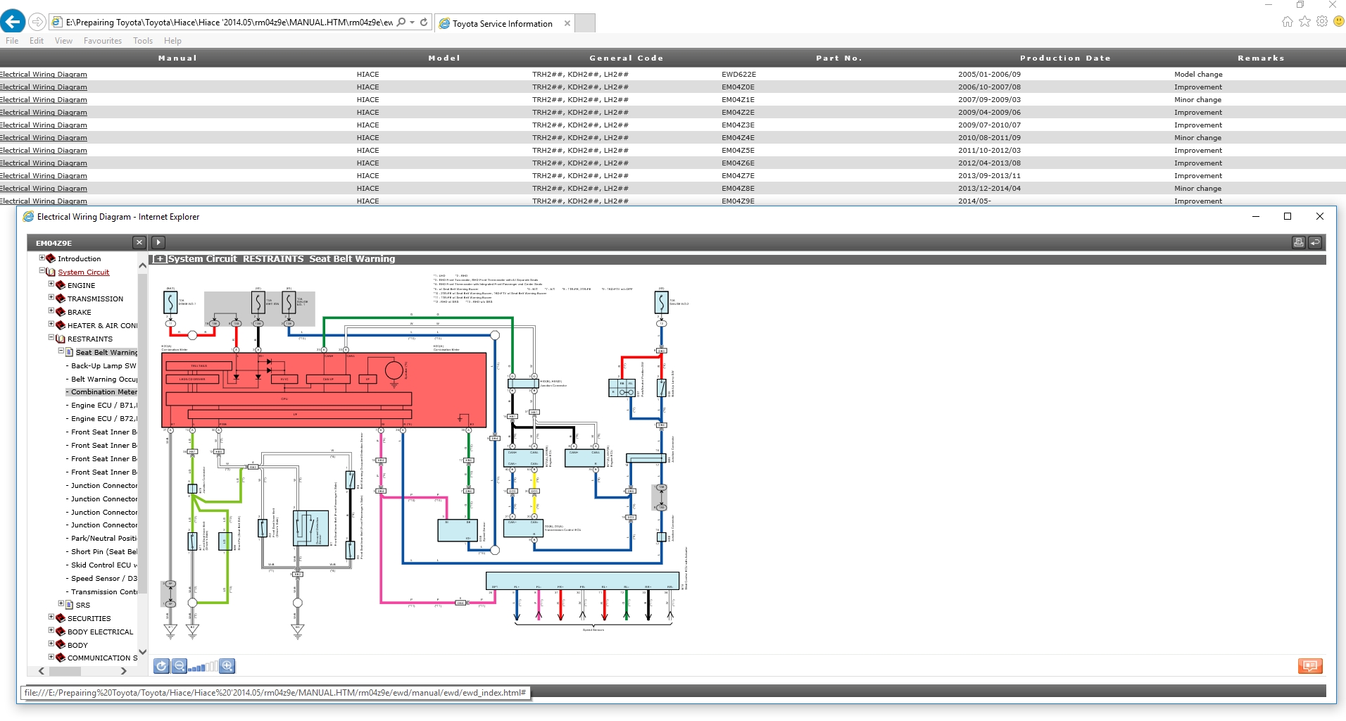Viewport: 1346px width, 721px height.
Task: Click browser back arrow button
Action: [x=13, y=23]
